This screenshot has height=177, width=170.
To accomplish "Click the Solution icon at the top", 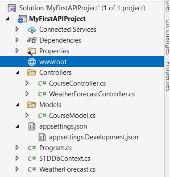I will point(12,8).
